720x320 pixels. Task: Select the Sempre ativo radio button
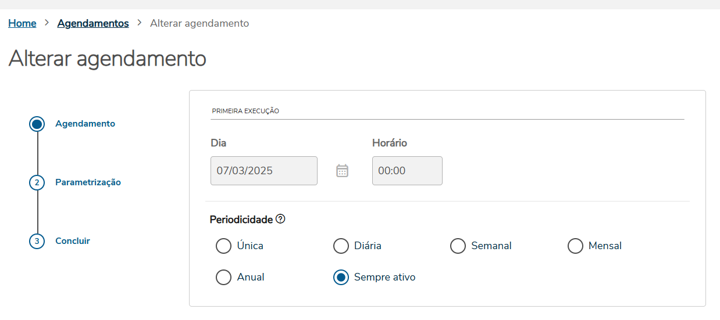coord(341,278)
